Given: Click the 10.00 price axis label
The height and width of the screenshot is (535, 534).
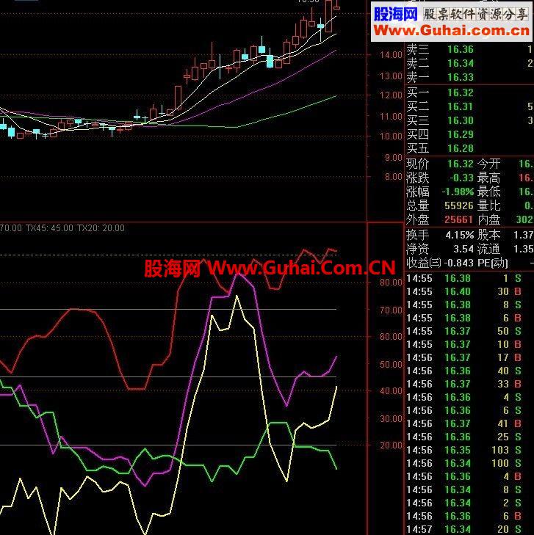Looking at the screenshot, I should pos(391,137).
